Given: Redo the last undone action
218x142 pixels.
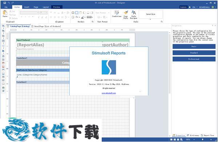Looking at the screenshot, I should click(13, 3).
